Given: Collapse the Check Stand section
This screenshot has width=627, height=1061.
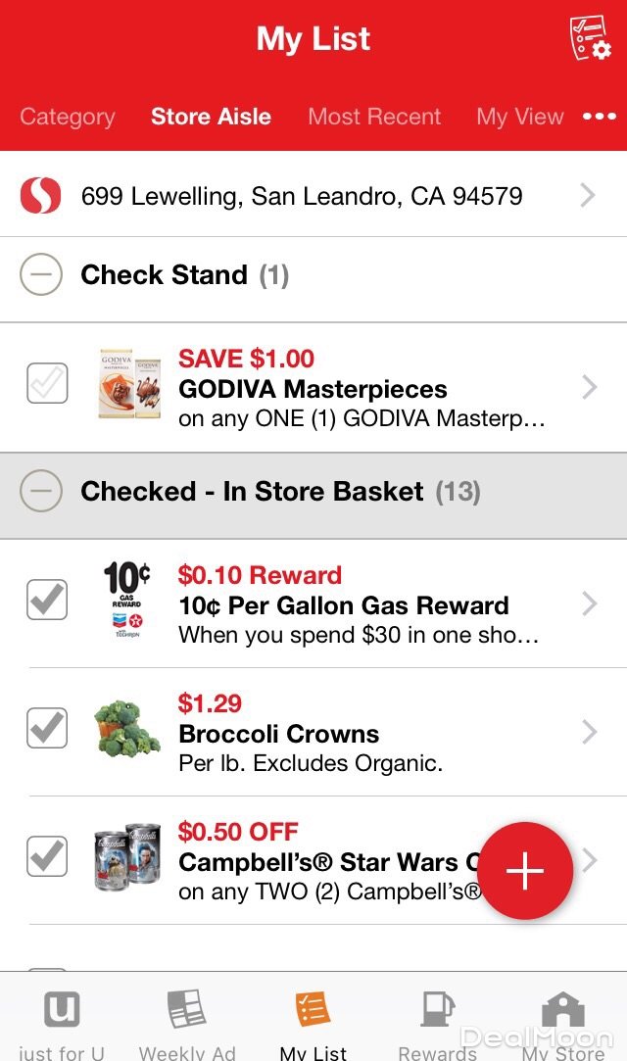Looking at the screenshot, I should 41,275.
